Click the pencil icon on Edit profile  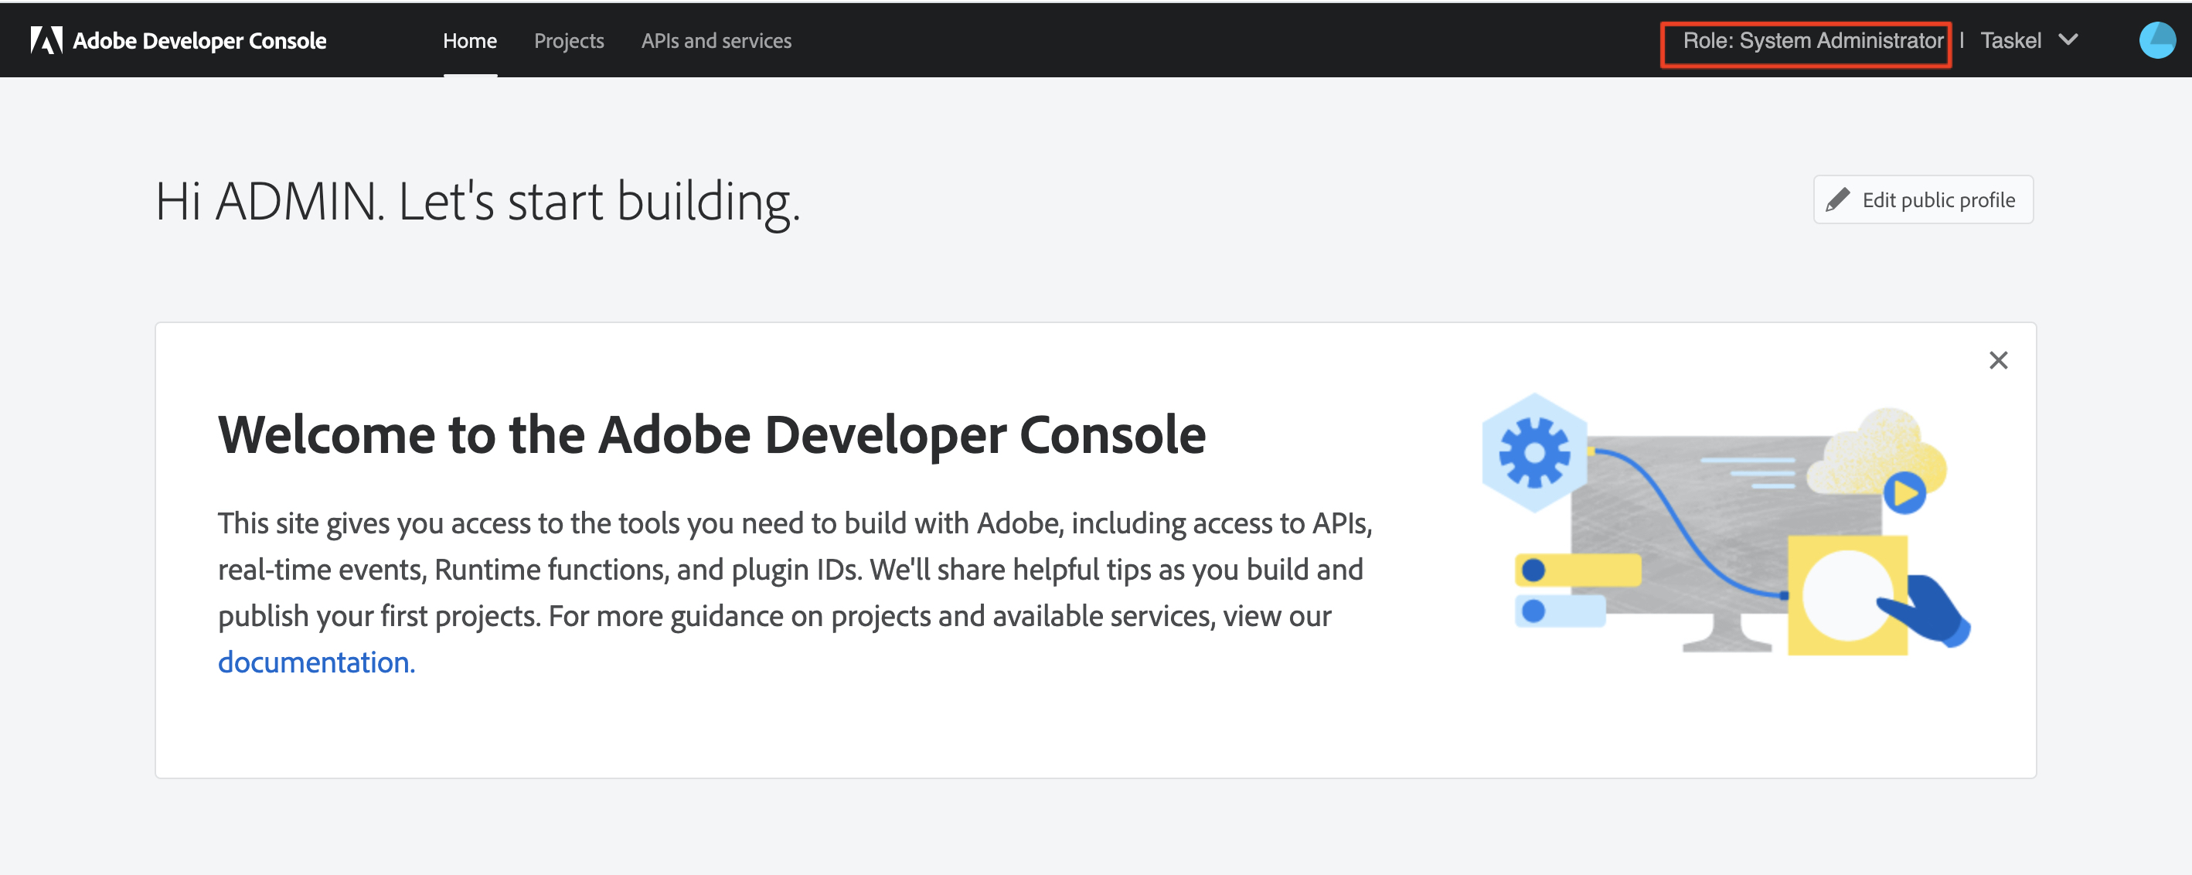(x=1837, y=200)
